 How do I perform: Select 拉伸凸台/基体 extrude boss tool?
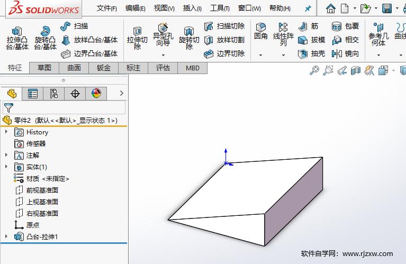[x=17, y=38]
